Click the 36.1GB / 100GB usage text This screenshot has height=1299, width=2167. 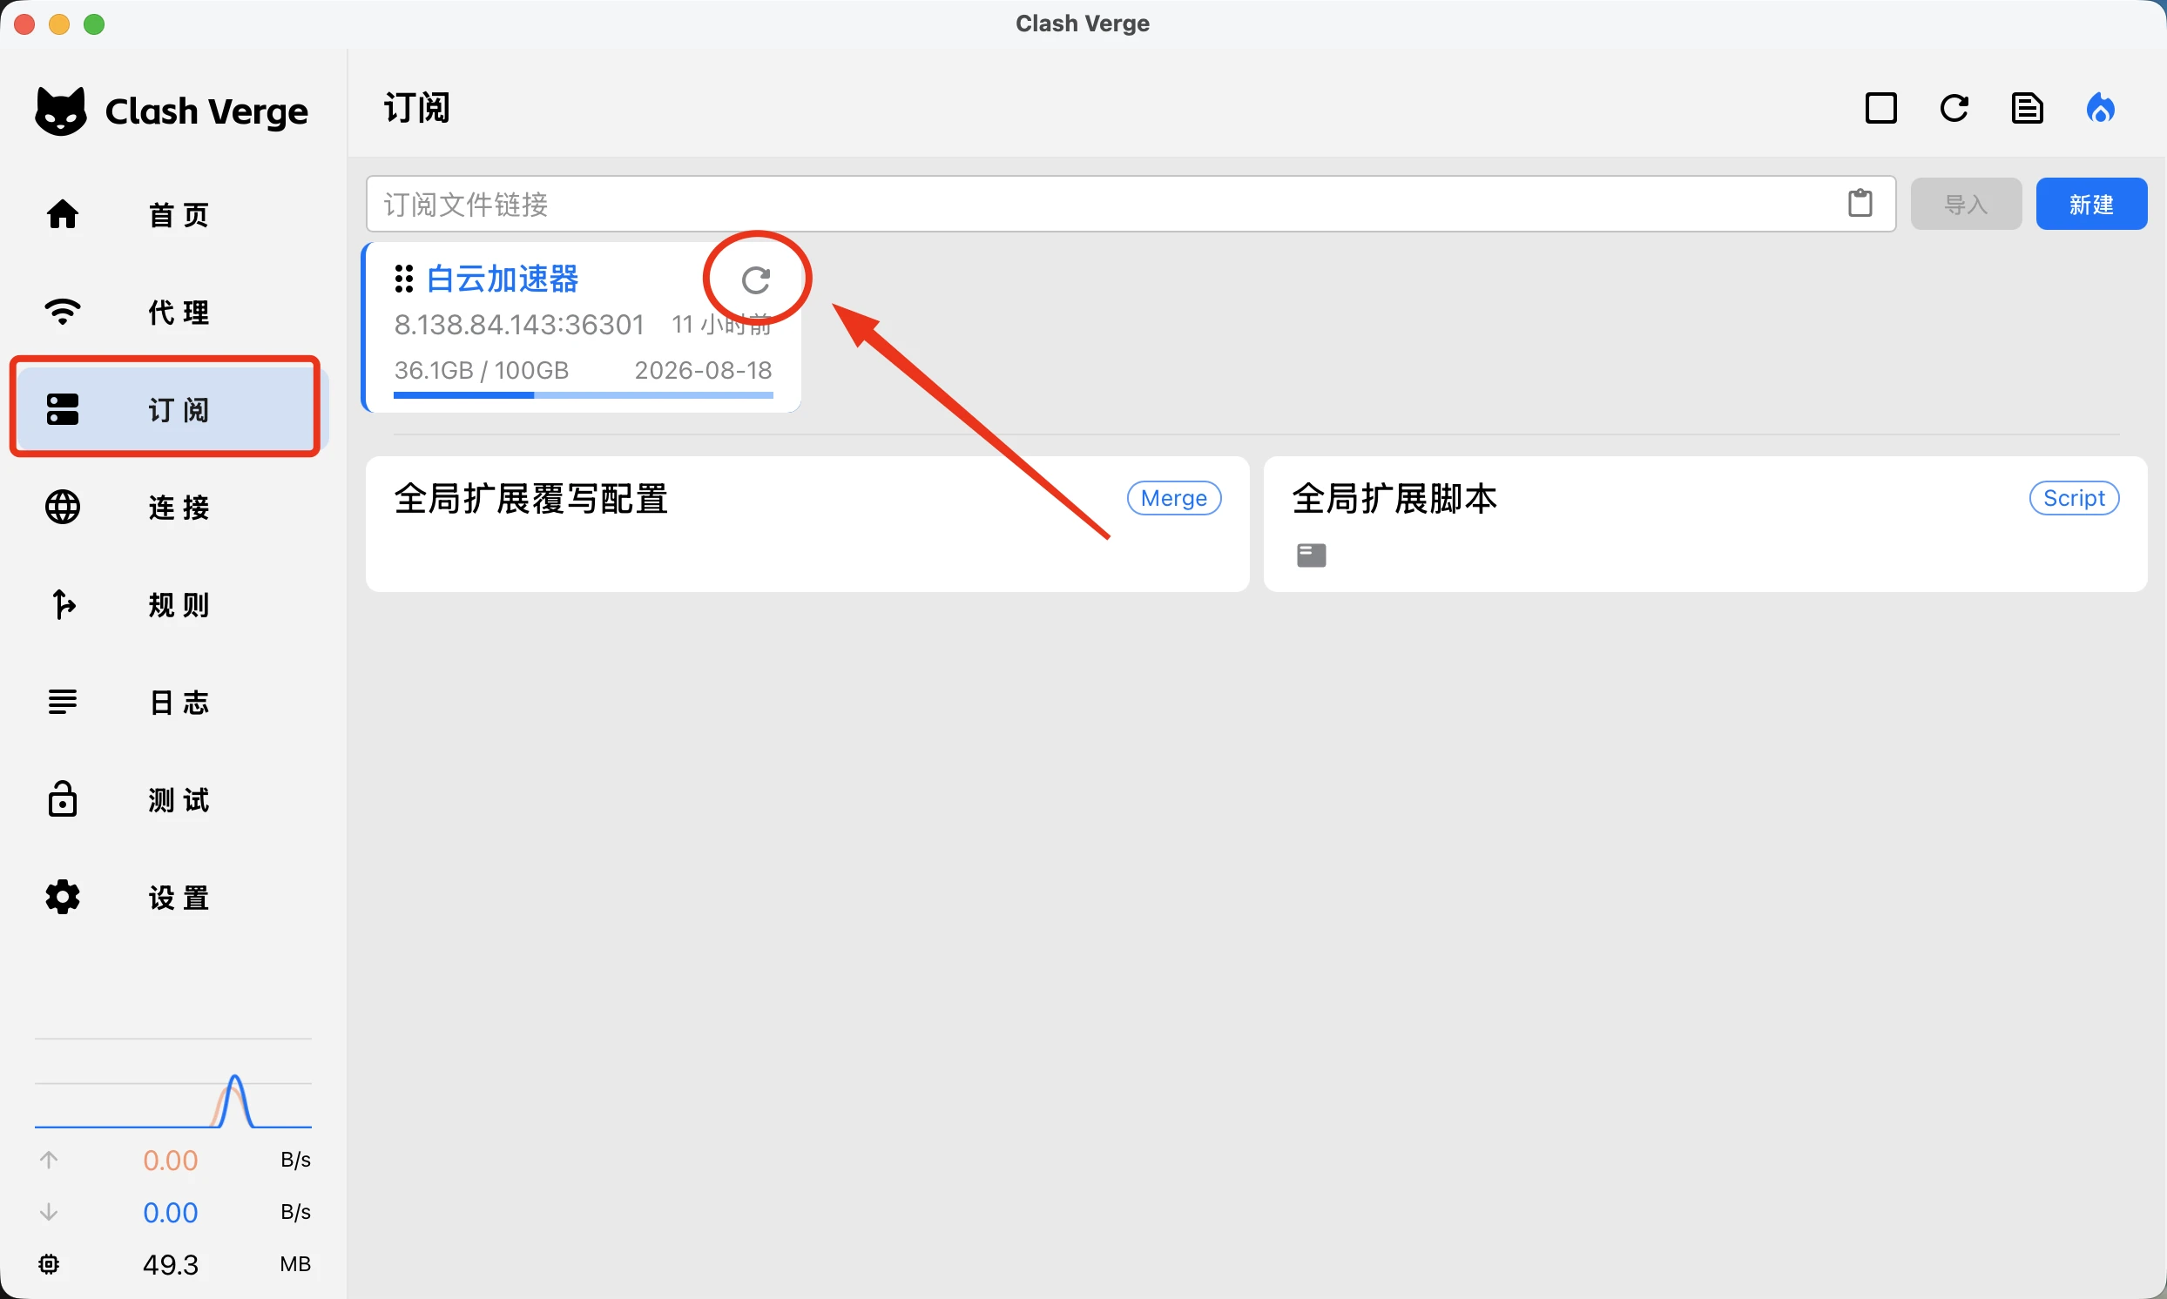click(482, 370)
